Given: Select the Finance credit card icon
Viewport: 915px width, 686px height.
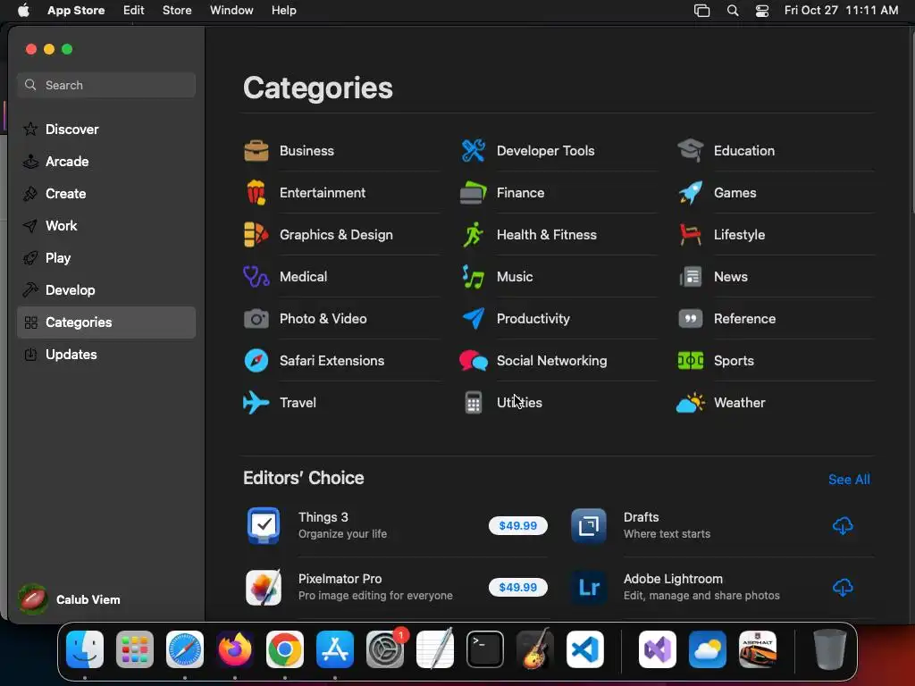Looking at the screenshot, I should coord(474,193).
